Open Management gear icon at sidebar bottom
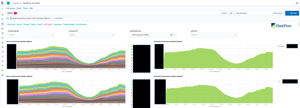 point(2,75)
